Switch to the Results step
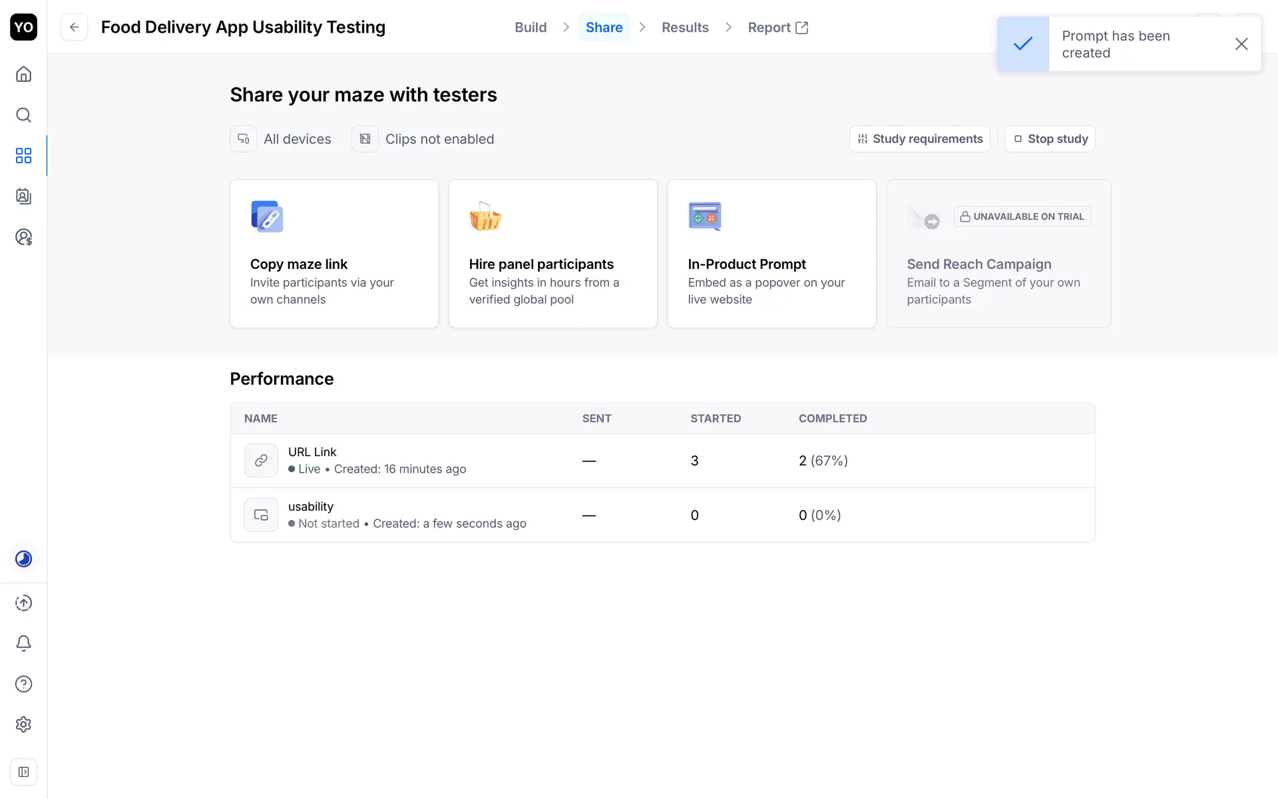The image size is (1278, 799). [x=684, y=27]
